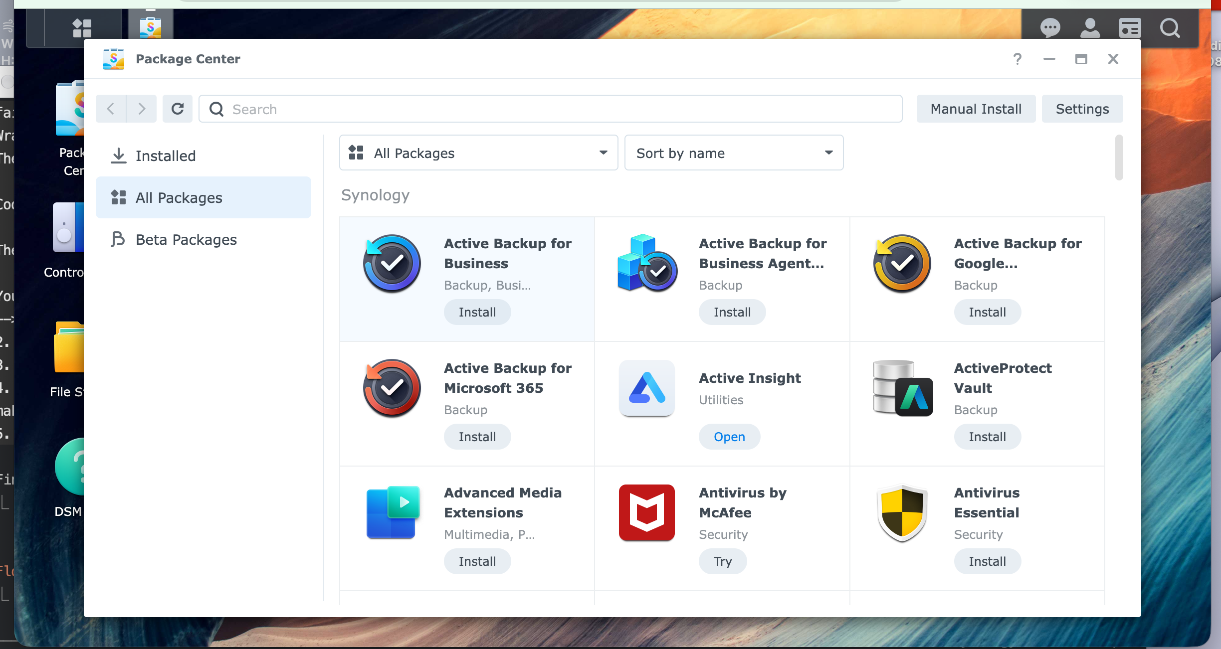1221x649 pixels.
Task: Install ActiveProtect Vault
Action: (x=988, y=437)
